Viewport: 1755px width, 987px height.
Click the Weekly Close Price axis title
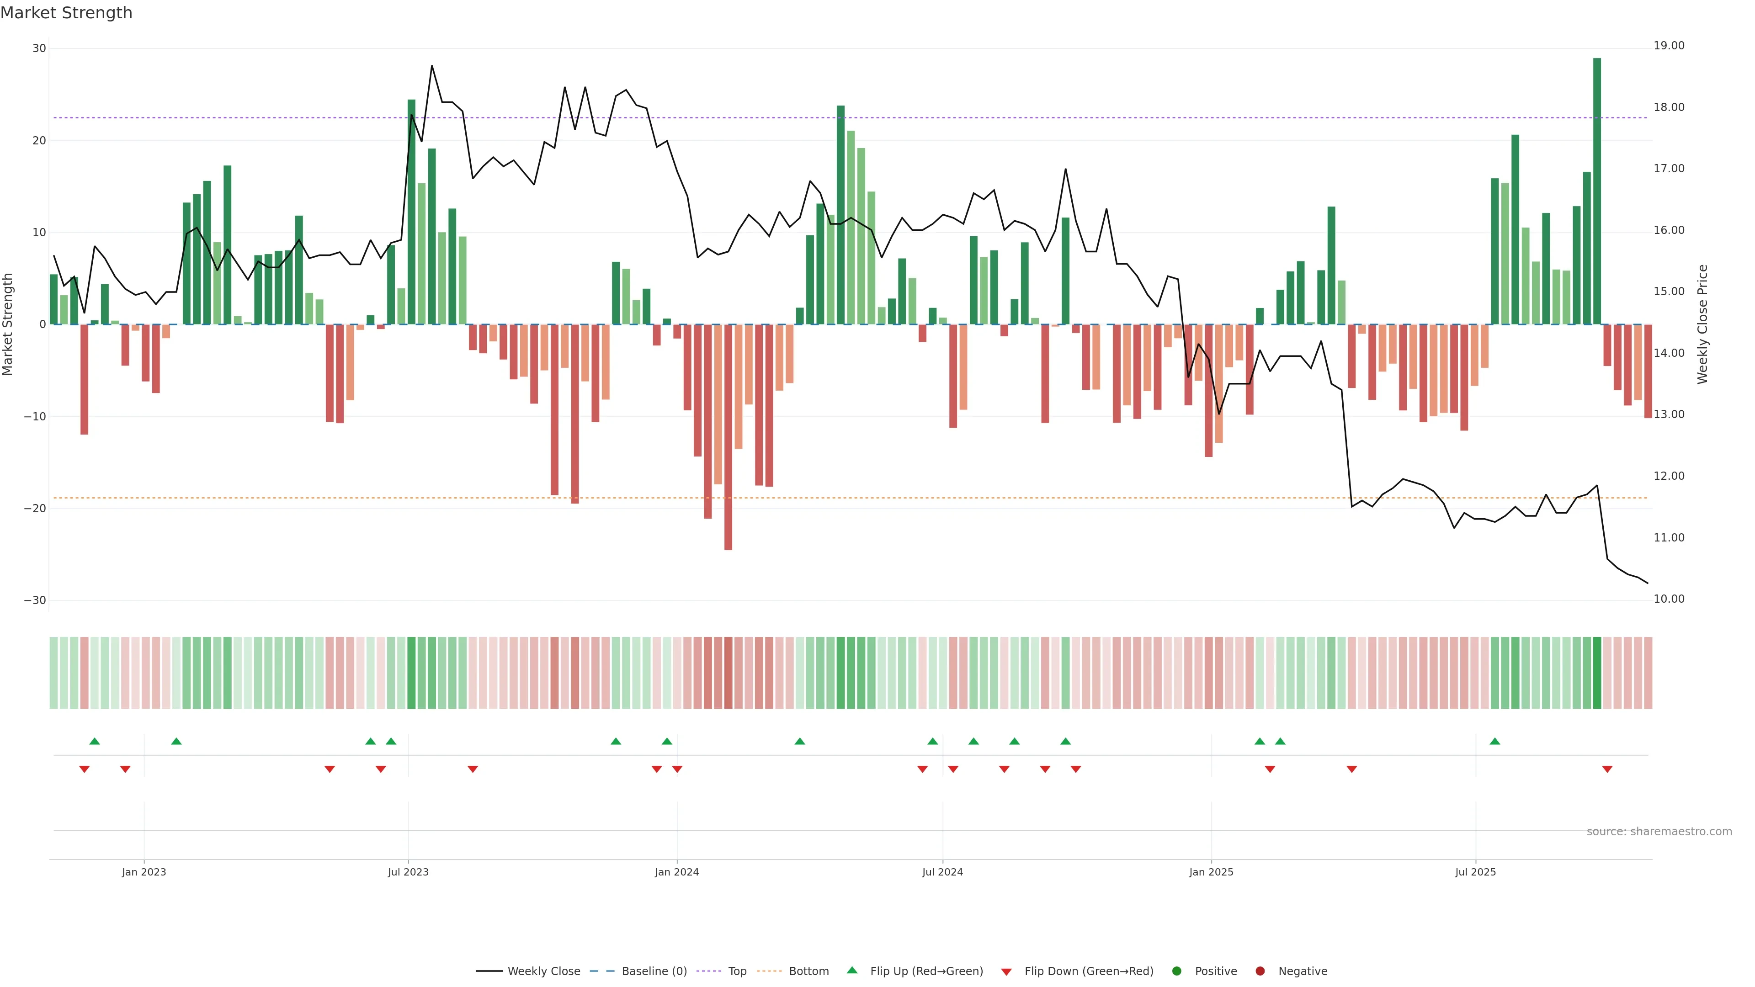[1703, 324]
